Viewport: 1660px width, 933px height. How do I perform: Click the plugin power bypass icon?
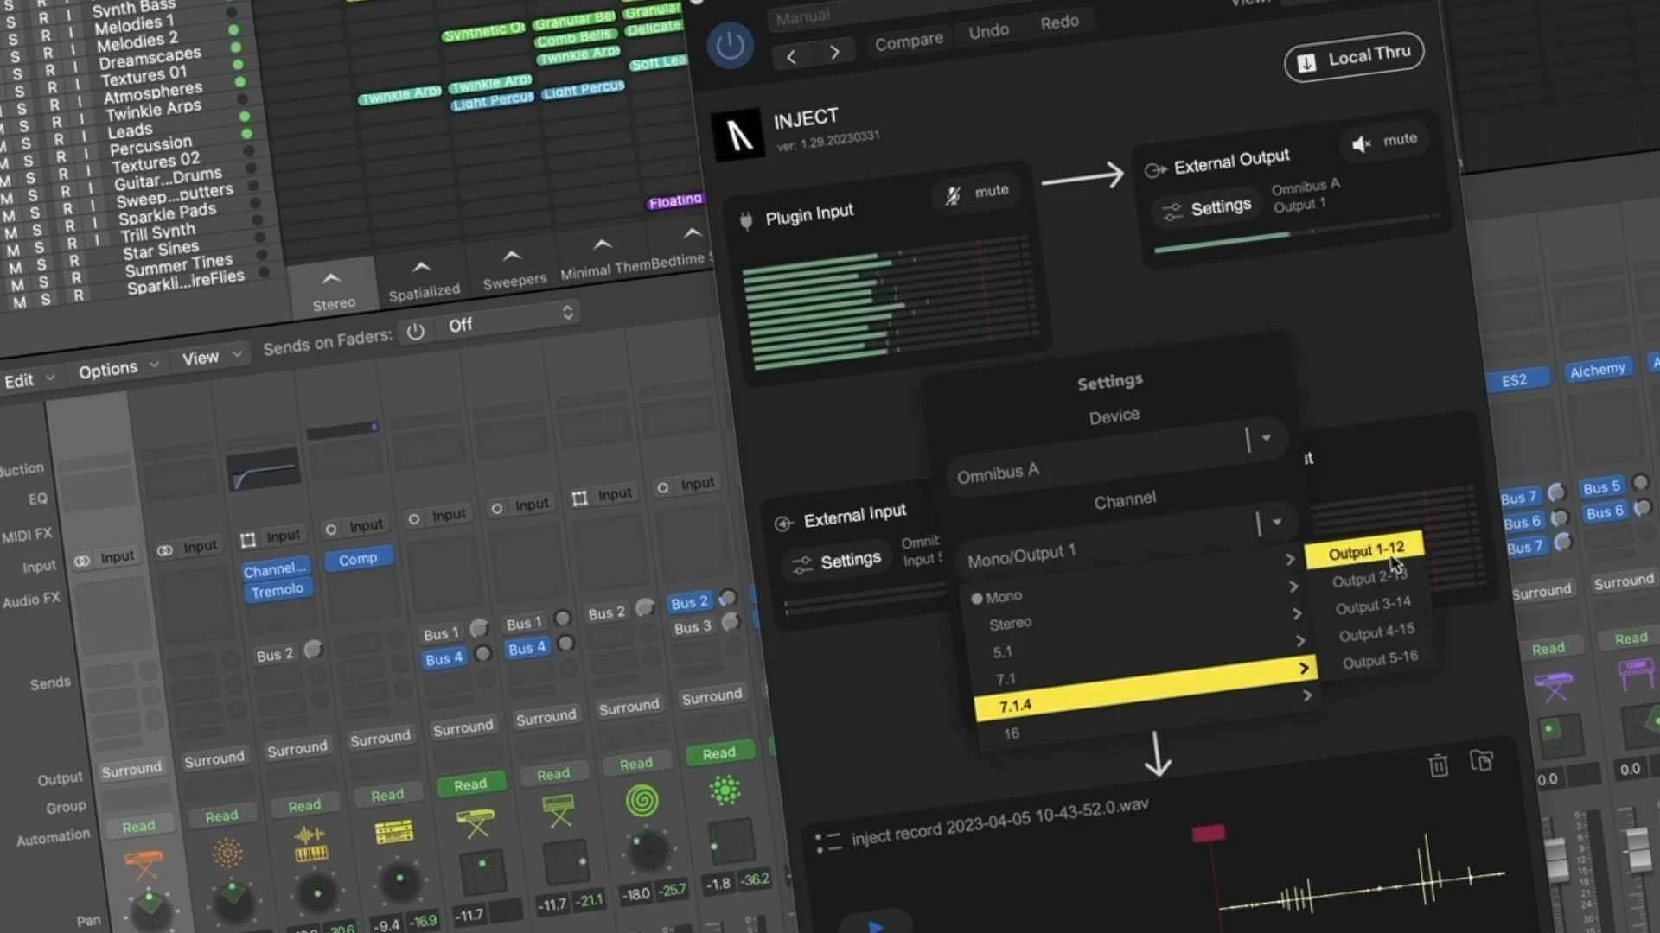[730, 46]
